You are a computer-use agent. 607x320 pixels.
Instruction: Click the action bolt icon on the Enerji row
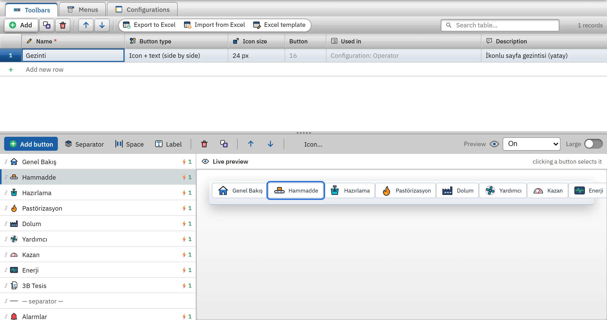click(184, 270)
